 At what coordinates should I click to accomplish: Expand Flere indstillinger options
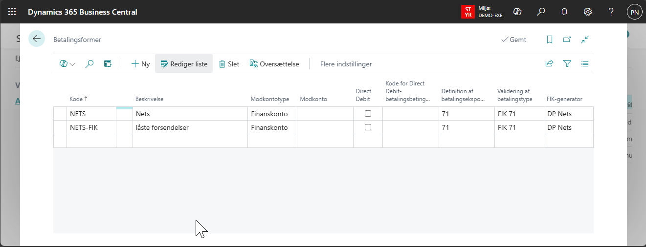click(x=346, y=64)
